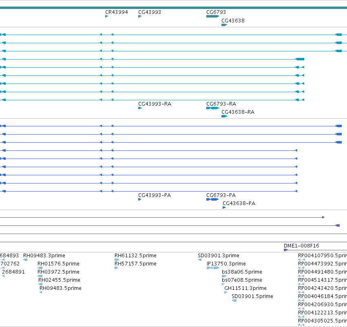Open the RP004514317.5prime feature

[301, 284]
